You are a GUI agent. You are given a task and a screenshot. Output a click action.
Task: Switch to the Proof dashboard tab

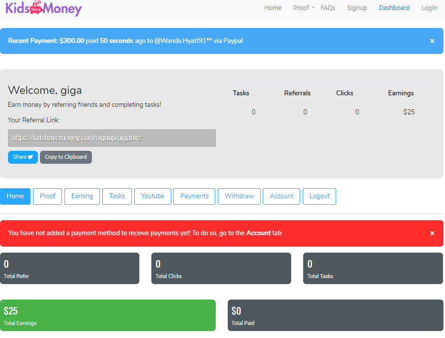coord(47,196)
